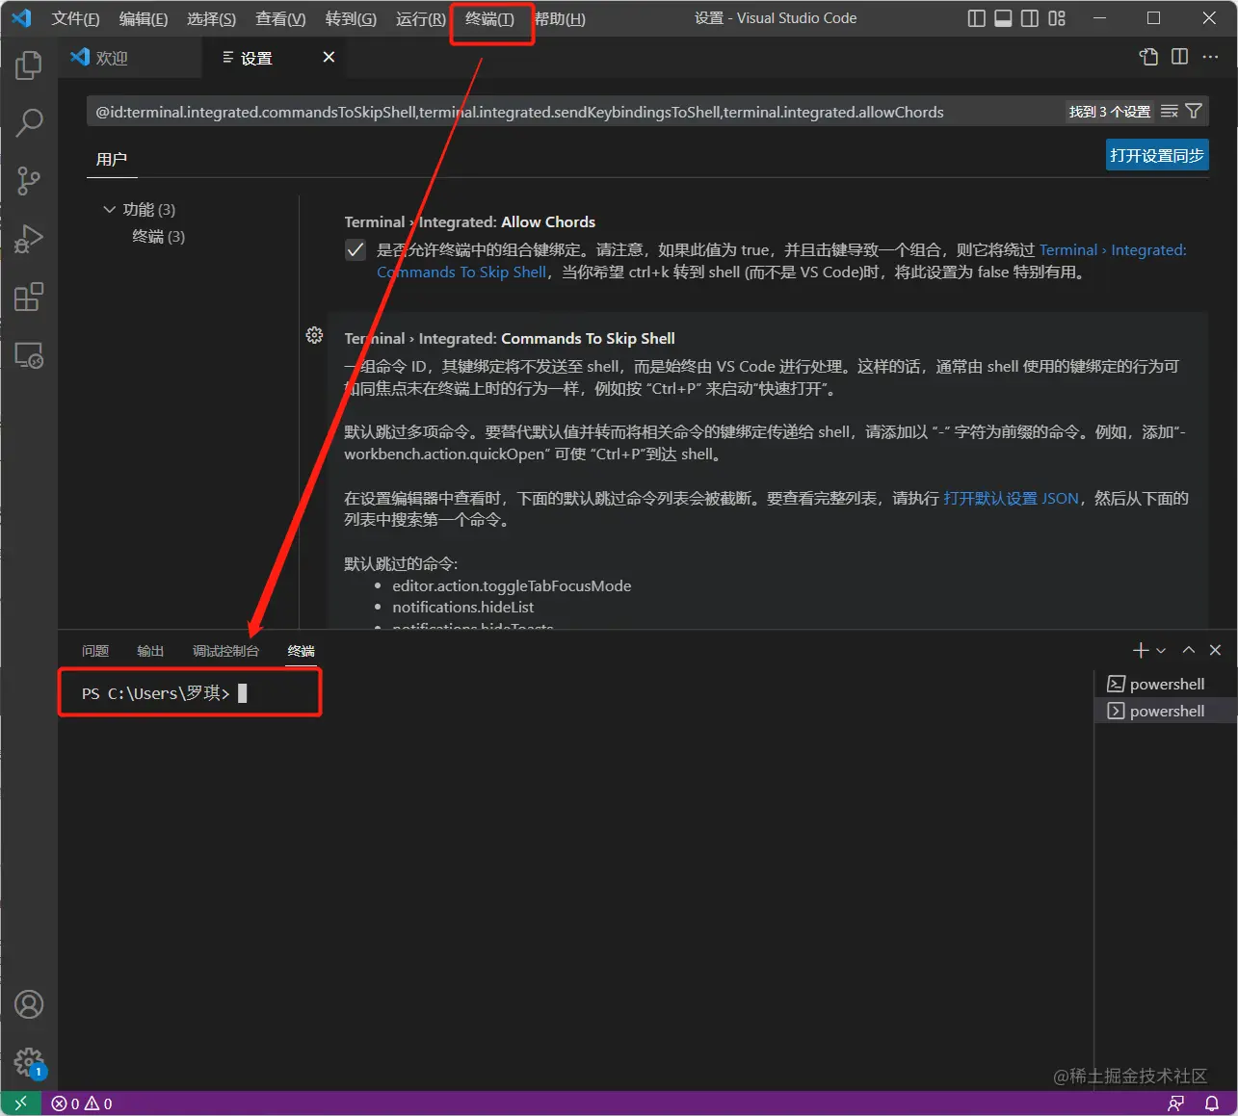The height and width of the screenshot is (1116, 1238).
Task: Open the 编辑(E) menu
Action: pyautogui.click(x=144, y=19)
